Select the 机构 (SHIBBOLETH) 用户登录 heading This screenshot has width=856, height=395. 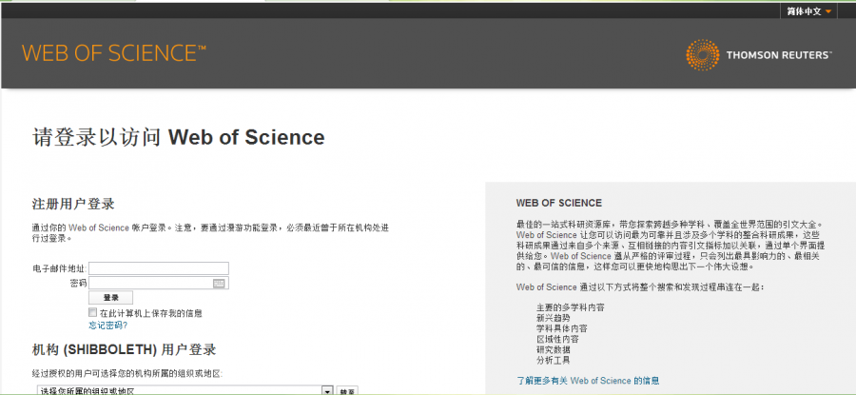[124, 349]
